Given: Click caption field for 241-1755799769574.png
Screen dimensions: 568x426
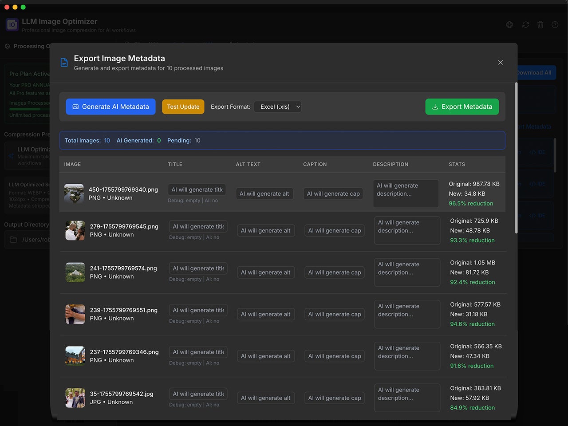Looking at the screenshot, I should click(x=334, y=272).
